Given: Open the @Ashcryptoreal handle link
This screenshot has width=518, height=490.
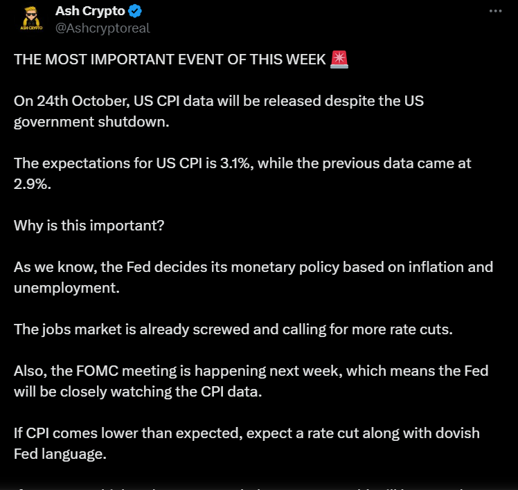Looking at the screenshot, I should point(102,28).
